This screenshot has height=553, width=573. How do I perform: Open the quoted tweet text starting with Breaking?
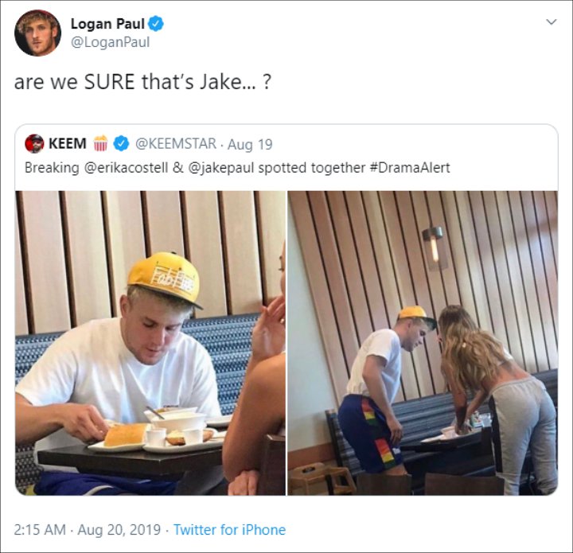[237, 168]
